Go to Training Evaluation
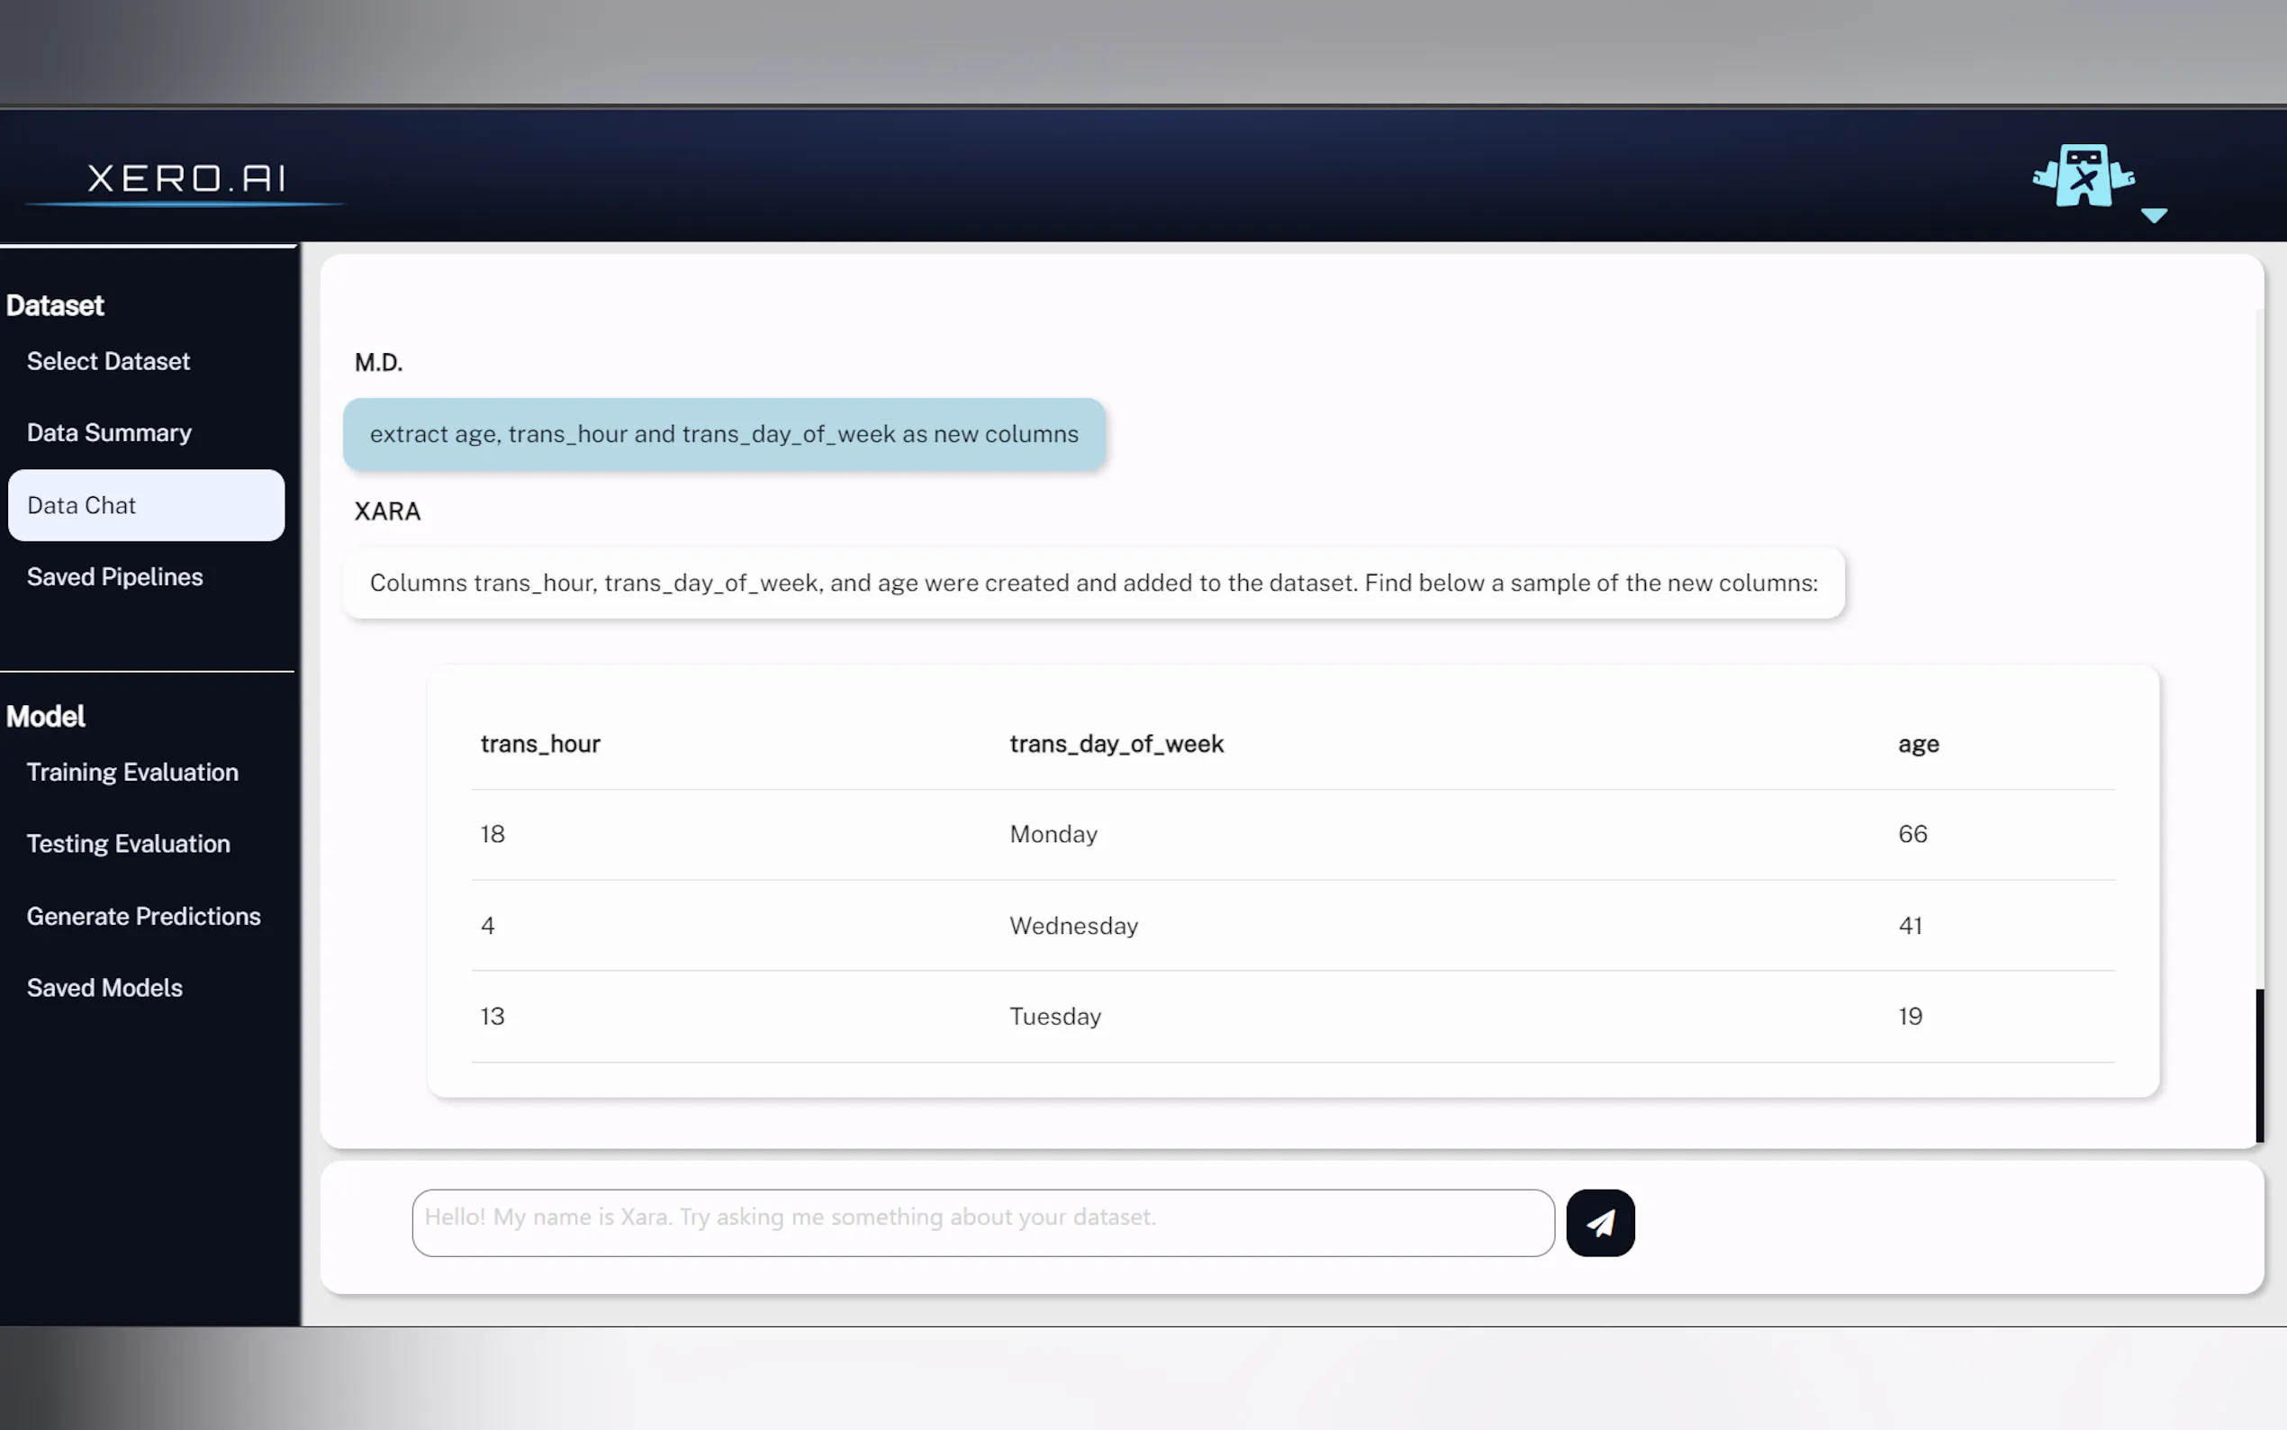The image size is (2287, 1430). (131, 772)
